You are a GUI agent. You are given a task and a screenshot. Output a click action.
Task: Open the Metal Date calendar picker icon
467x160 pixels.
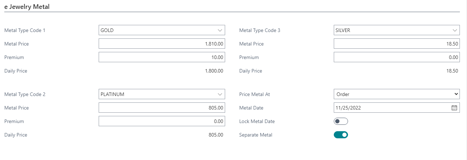(x=454, y=108)
